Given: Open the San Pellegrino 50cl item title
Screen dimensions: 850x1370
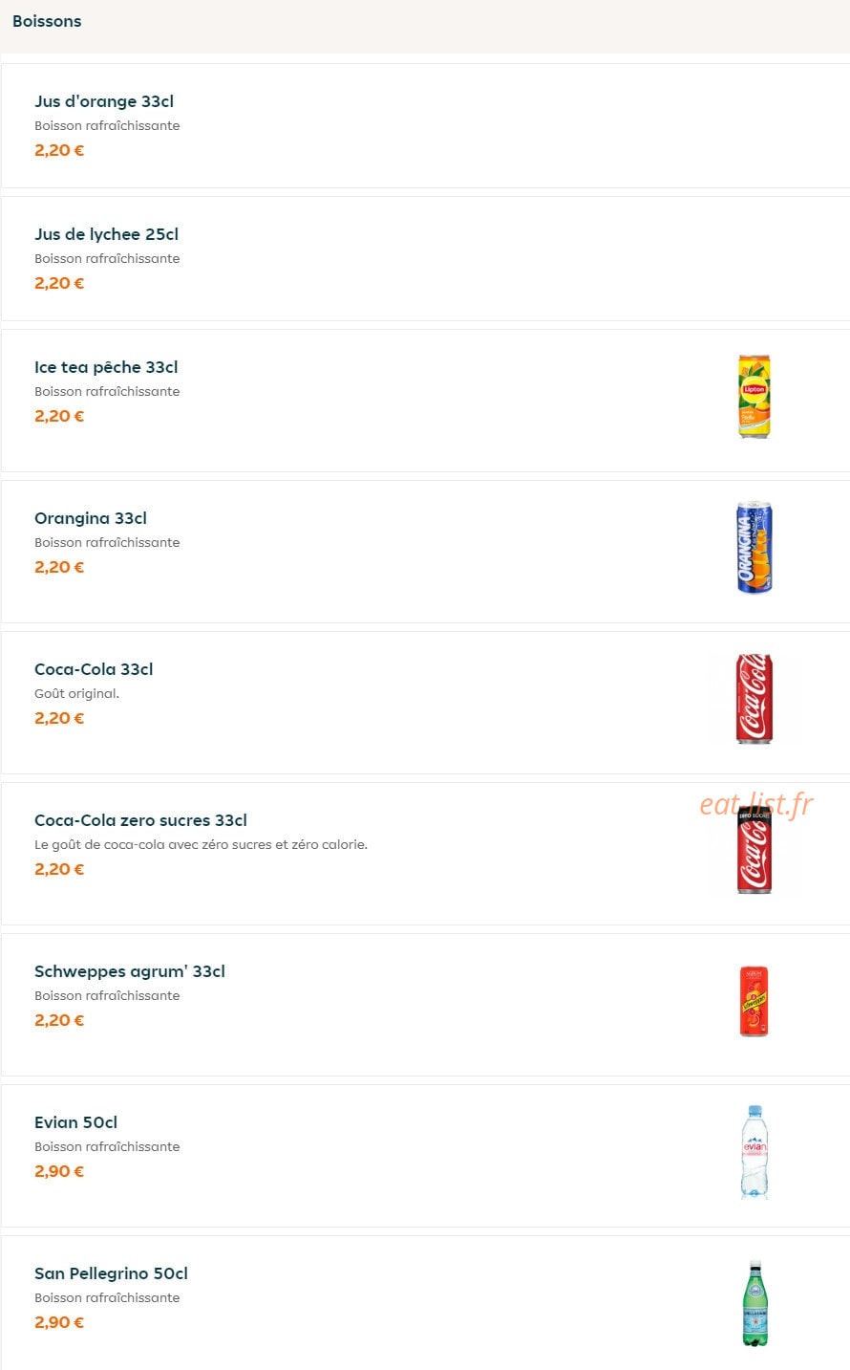Looking at the screenshot, I should pos(111,1273).
